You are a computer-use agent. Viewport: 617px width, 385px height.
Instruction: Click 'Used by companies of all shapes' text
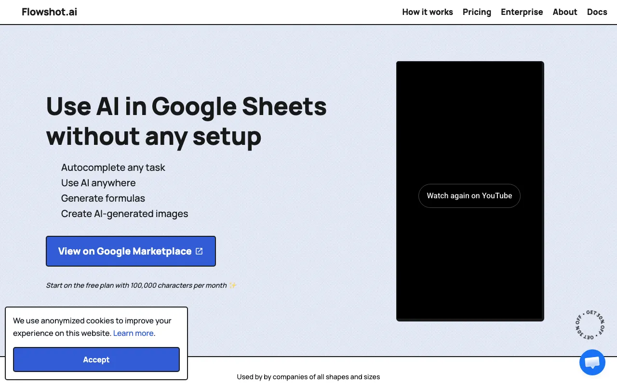click(308, 377)
